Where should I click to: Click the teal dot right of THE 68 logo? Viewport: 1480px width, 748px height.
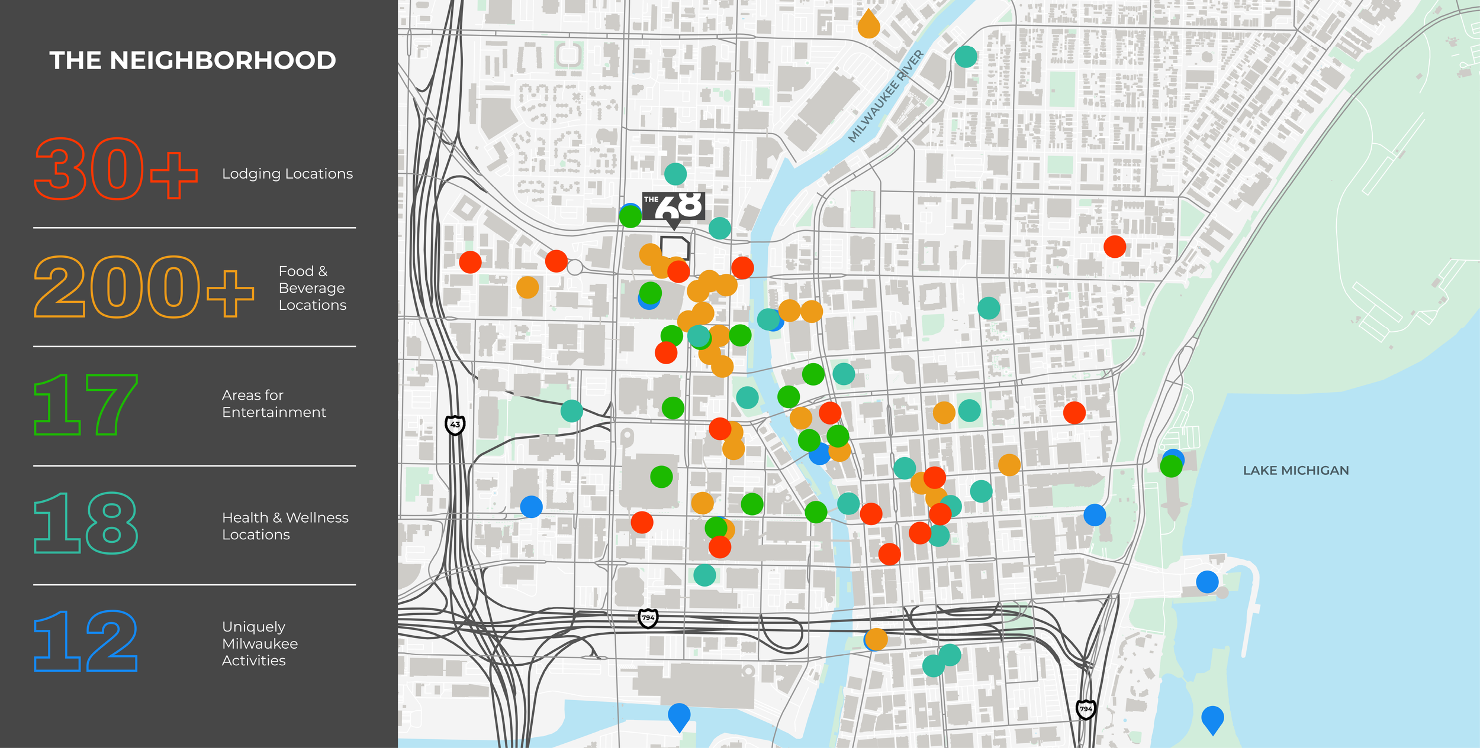click(x=720, y=228)
